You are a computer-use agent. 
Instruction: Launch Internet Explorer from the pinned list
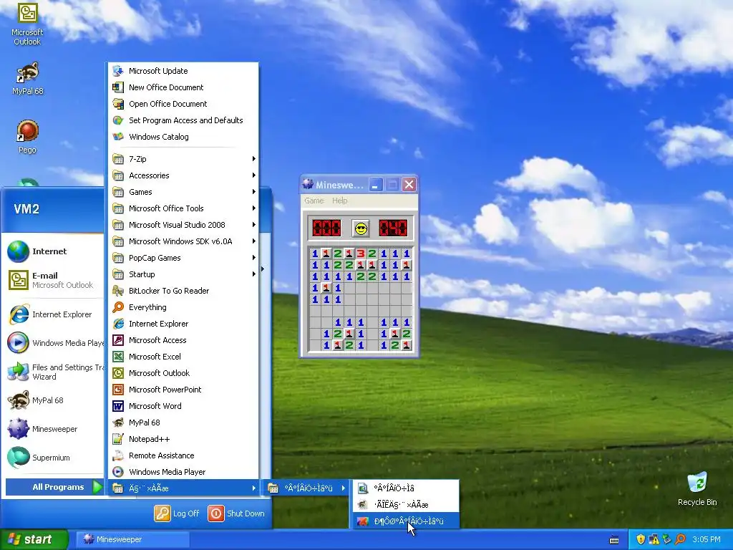point(54,314)
